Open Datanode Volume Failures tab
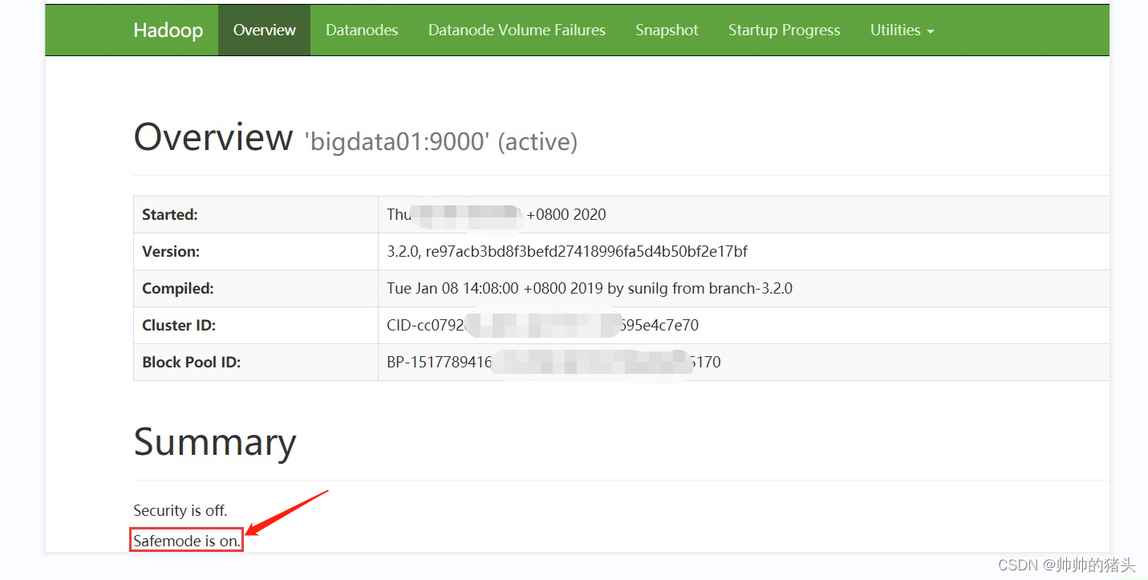The height and width of the screenshot is (580, 1148). pos(517,30)
